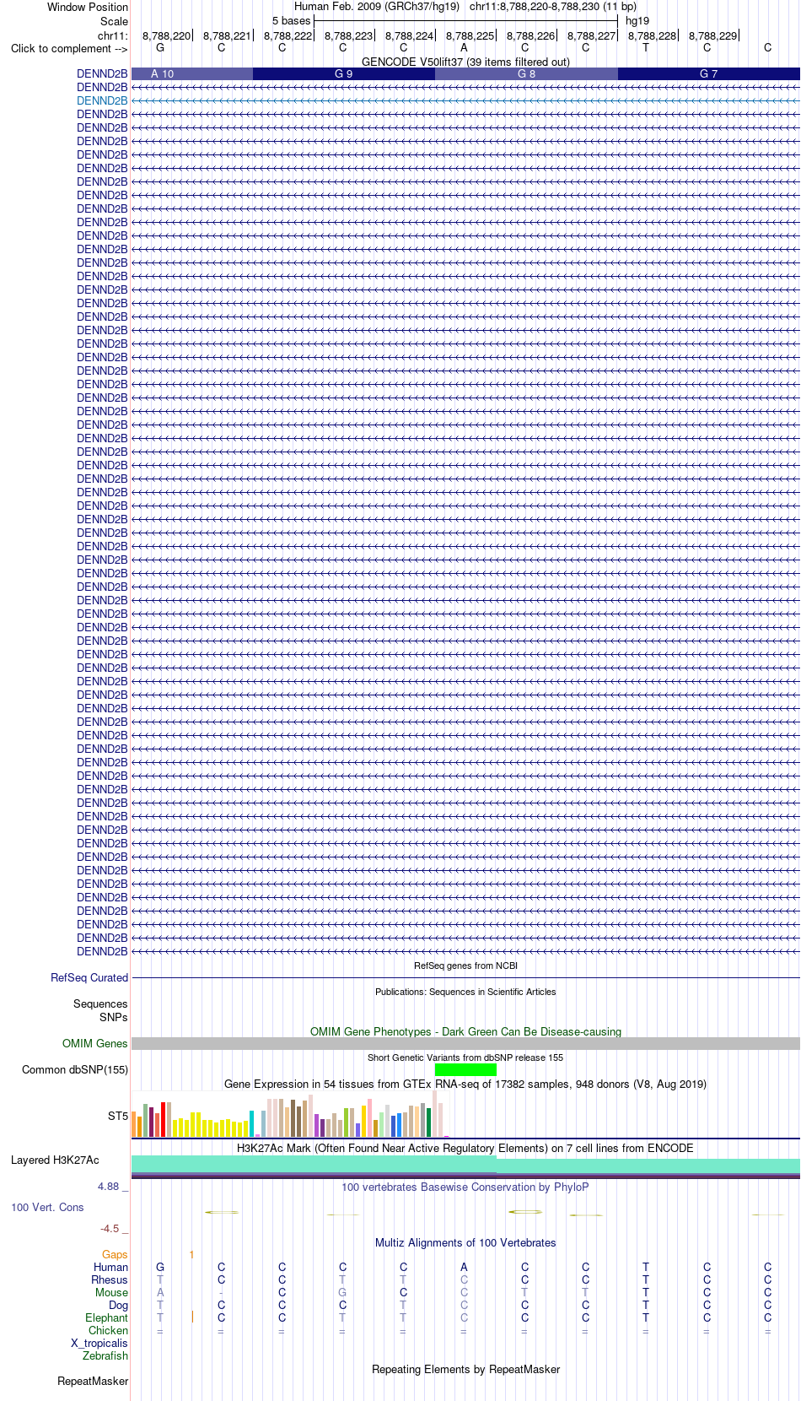
Task: Click the Zebrafish alignment row label
Action: (x=105, y=1355)
